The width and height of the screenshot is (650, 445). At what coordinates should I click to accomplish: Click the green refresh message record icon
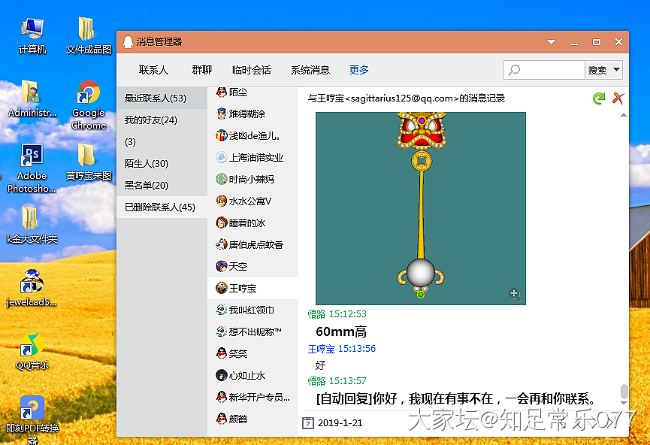(599, 98)
